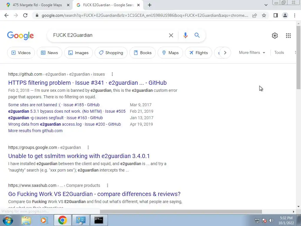The image size is (301, 226).
Task: Click the scroll right arrow
Action: tap(294, 212)
